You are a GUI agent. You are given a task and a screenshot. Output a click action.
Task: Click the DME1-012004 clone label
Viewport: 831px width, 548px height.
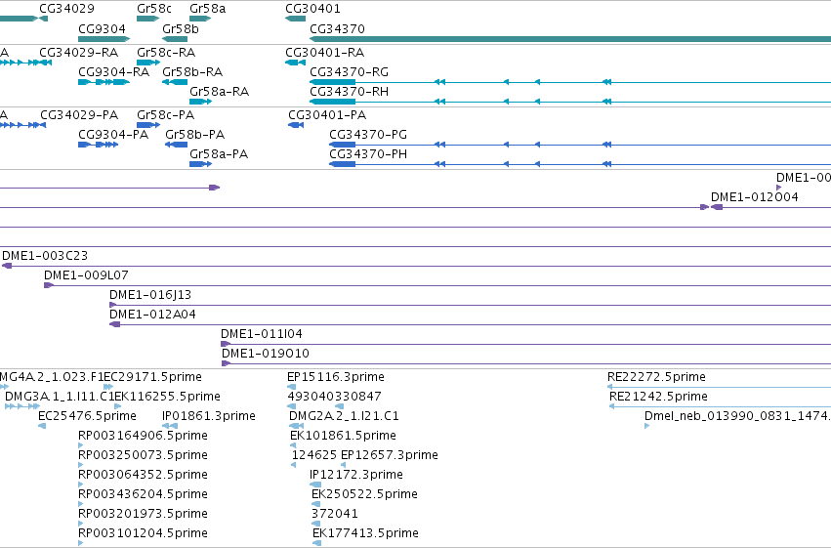coord(754,197)
